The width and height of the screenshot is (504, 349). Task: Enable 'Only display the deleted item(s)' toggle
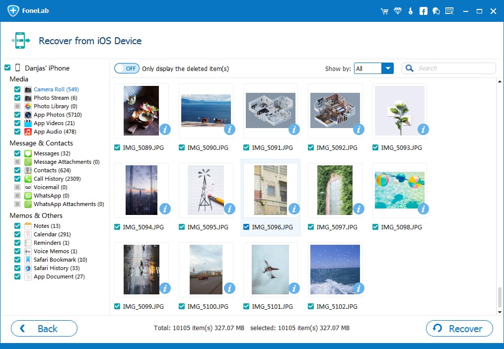[x=127, y=69]
